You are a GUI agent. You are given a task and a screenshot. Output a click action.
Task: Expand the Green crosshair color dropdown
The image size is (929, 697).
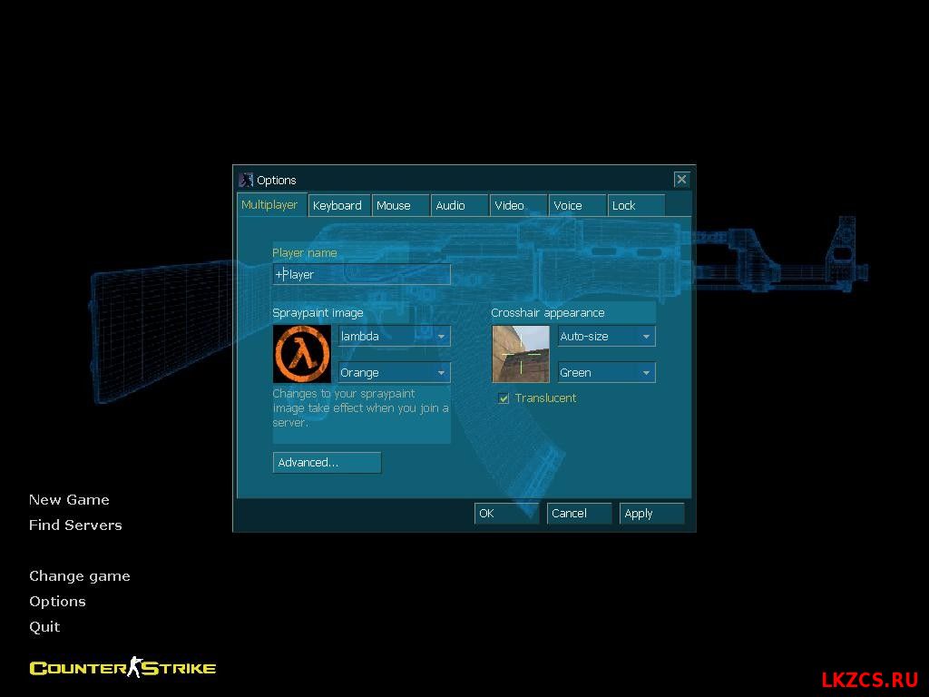coord(606,372)
